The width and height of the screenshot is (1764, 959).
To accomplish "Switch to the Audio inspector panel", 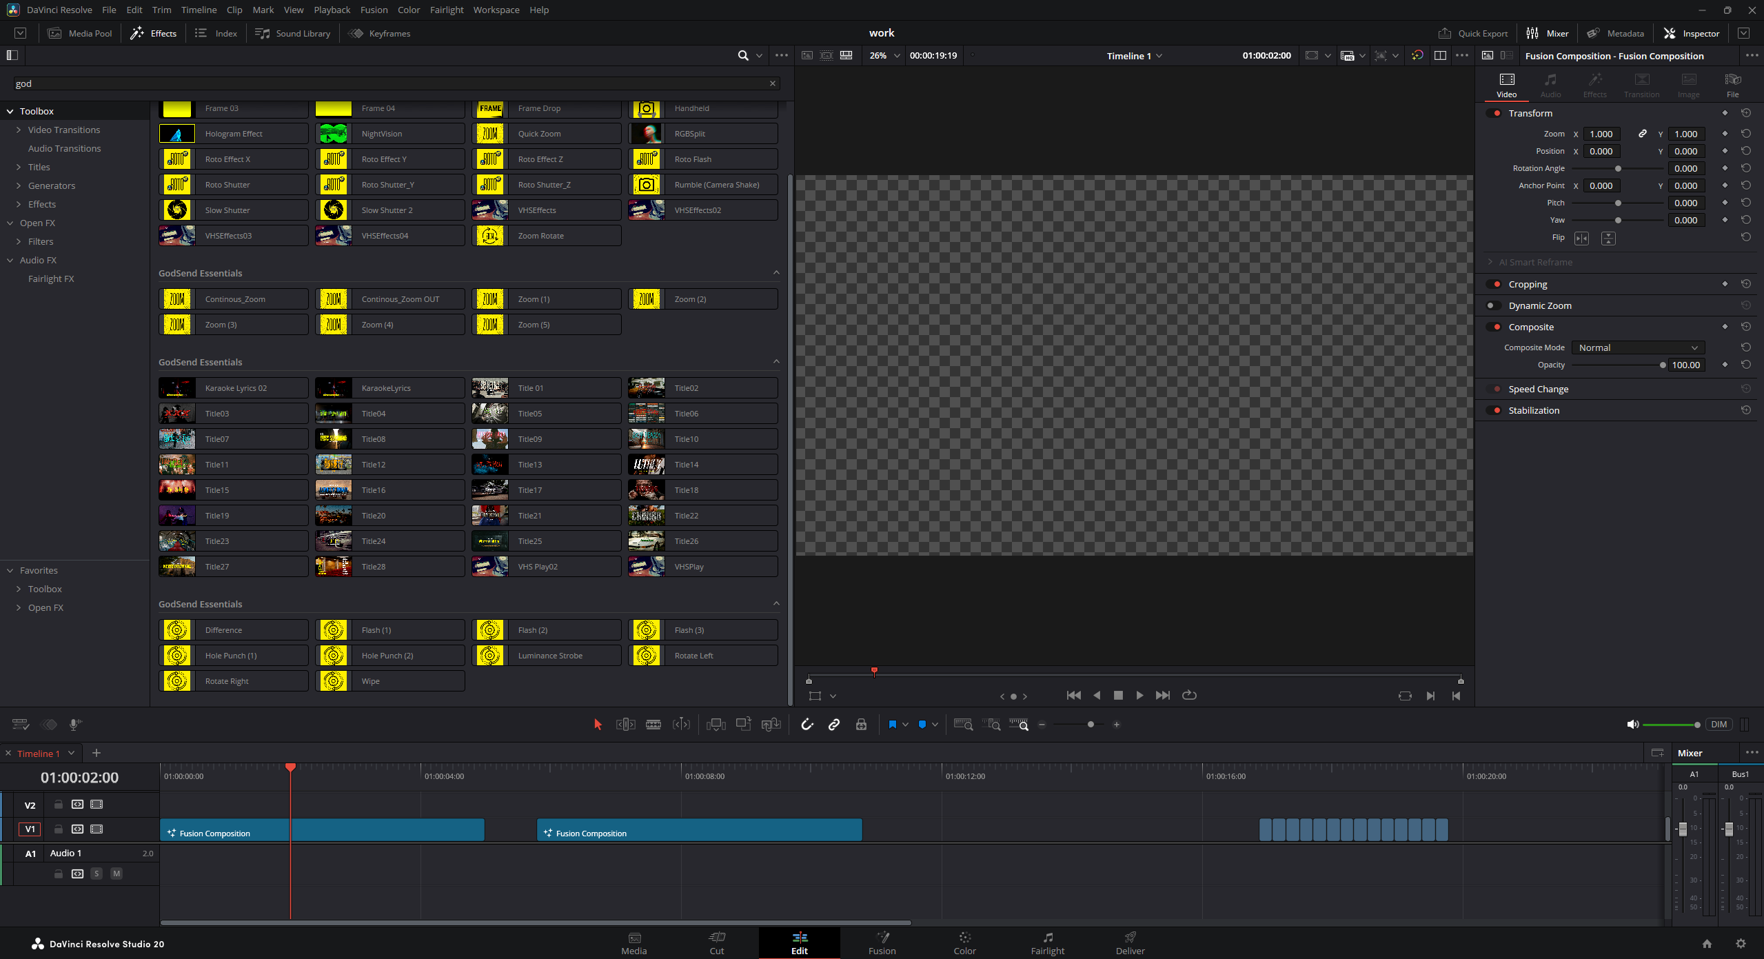I will tap(1550, 84).
